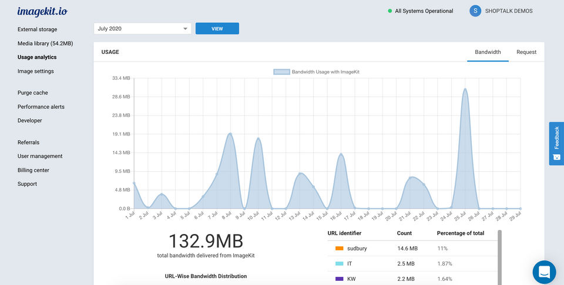Screen dimensions: 564x285
Task: Open the SHOPTALK DEMOS account menu
Action: (508, 11)
